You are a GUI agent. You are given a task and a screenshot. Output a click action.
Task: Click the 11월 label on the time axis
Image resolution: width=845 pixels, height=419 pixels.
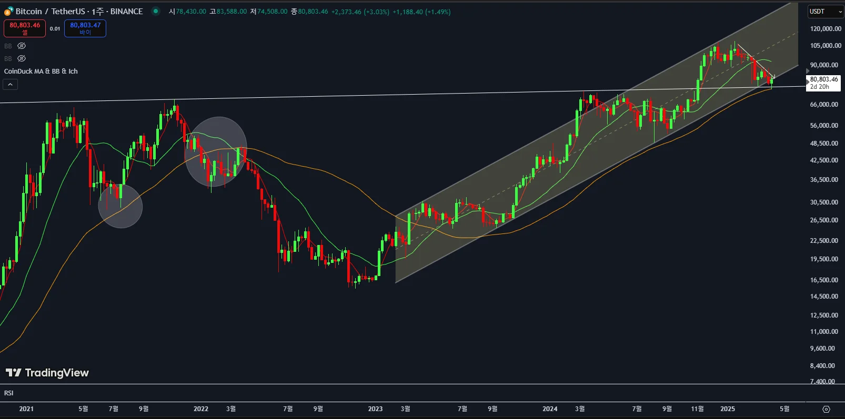[x=697, y=409]
